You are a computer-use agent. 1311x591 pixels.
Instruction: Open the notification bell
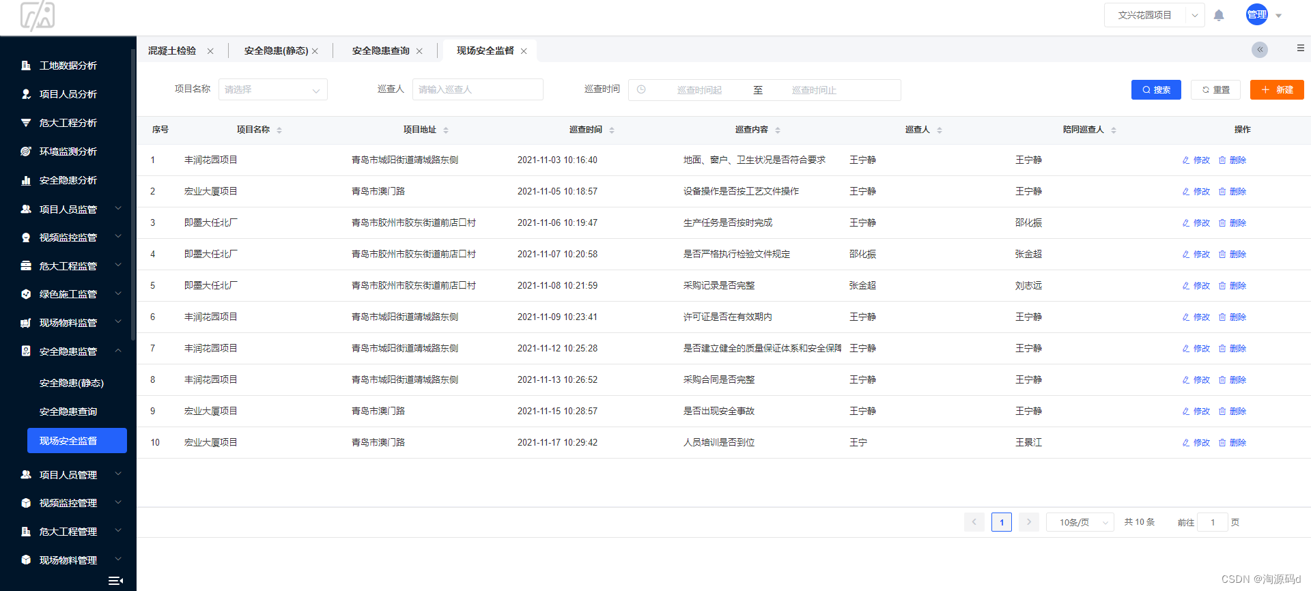pos(1219,15)
